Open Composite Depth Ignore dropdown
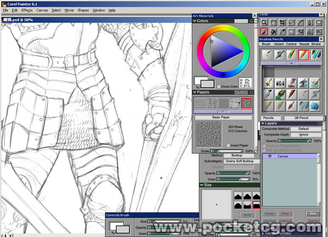 (x=306, y=134)
